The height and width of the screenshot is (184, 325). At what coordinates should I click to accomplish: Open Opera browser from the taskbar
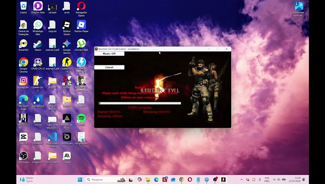coord(190,179)
